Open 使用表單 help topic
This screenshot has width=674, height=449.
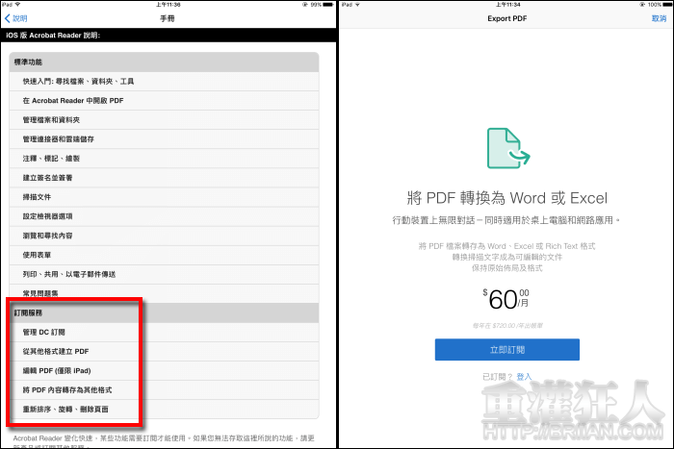43,255
